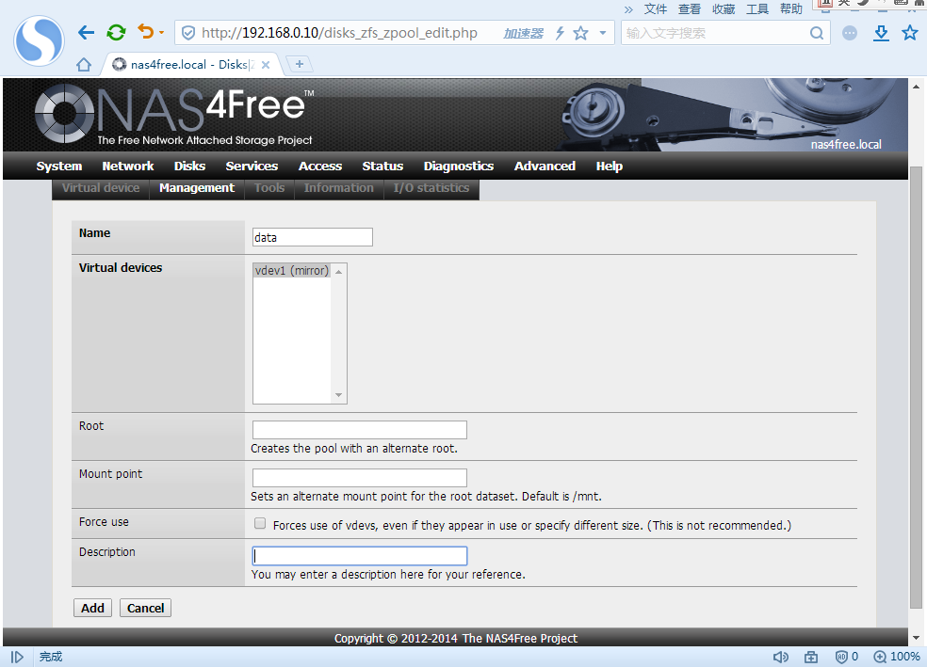
Task: Open the Network menu
Action: click(128, 166)
